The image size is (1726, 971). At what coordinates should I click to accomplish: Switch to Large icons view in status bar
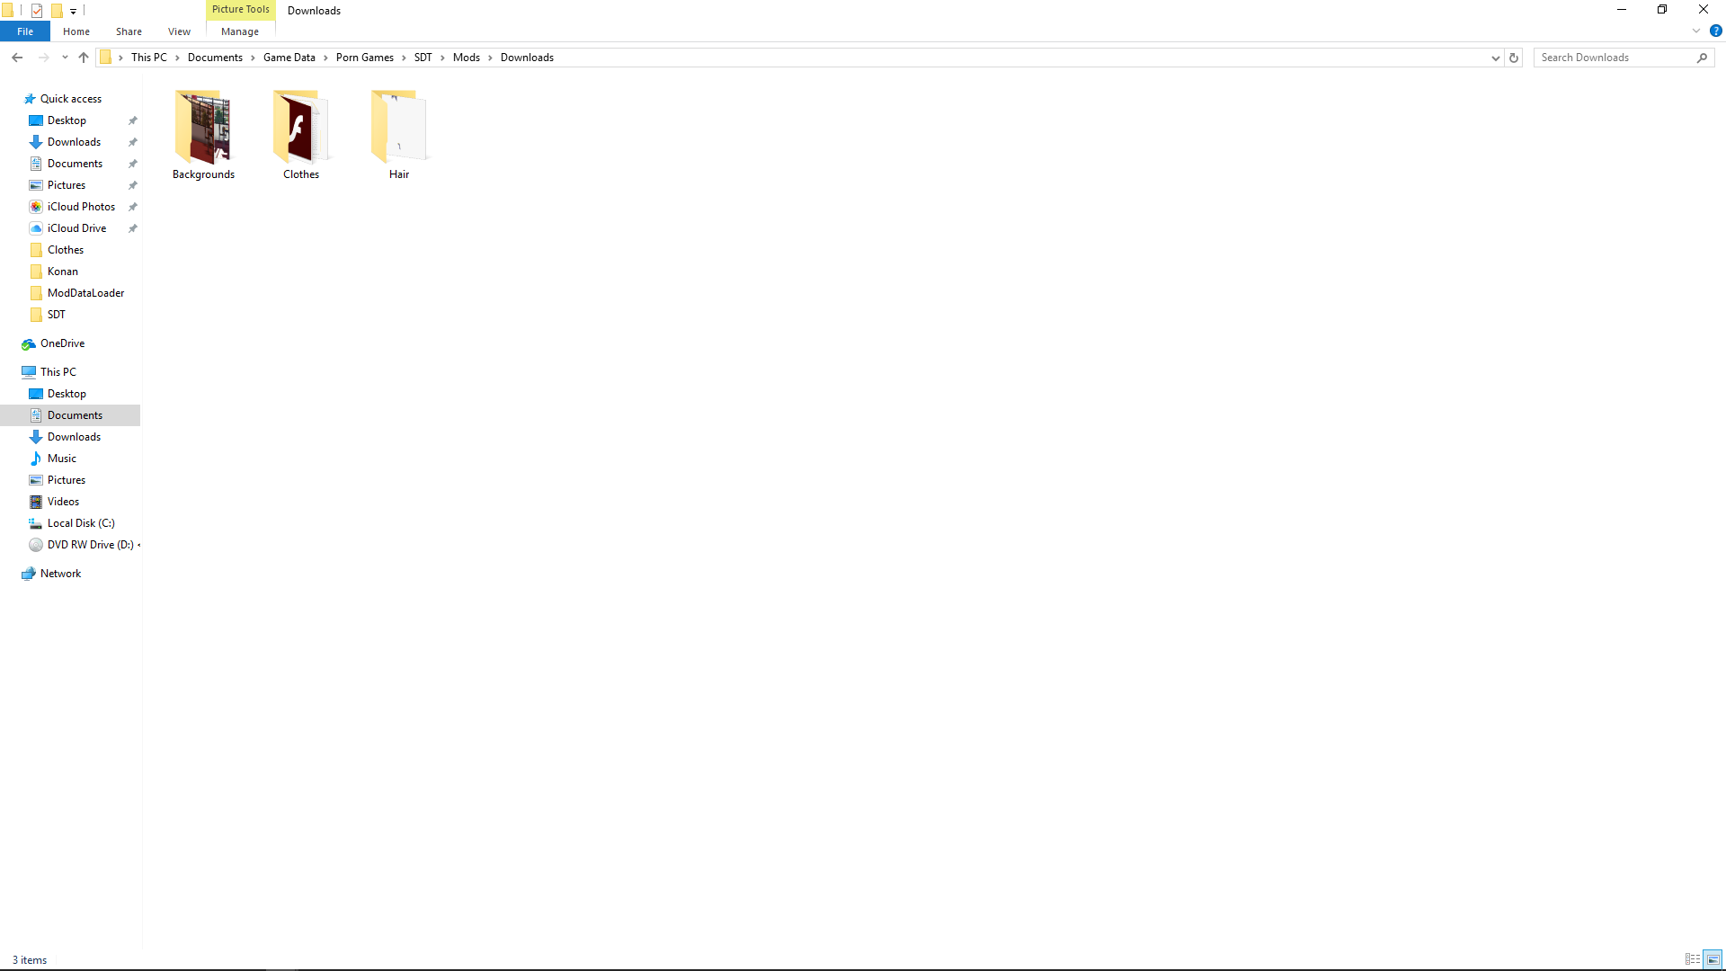[1713, 959]
